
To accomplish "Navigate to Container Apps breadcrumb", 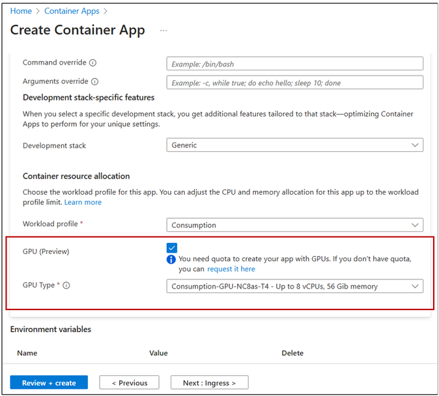I will tap(73, 11).
